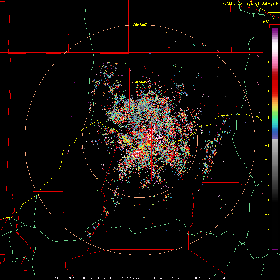Select the 2 dB scale tick label
This screenshot has height=280, width=280.
point(268,104)
